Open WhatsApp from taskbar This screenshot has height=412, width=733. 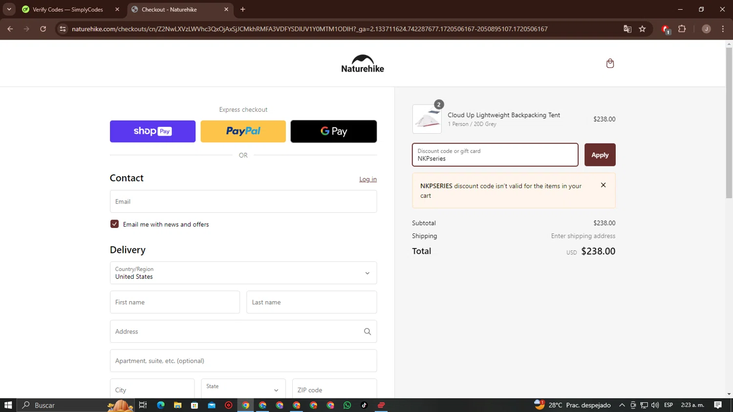(x=347, y=405)
